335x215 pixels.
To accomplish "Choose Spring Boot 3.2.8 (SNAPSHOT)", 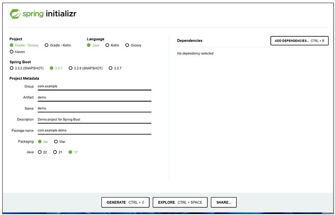I will (x=85, y=68).
